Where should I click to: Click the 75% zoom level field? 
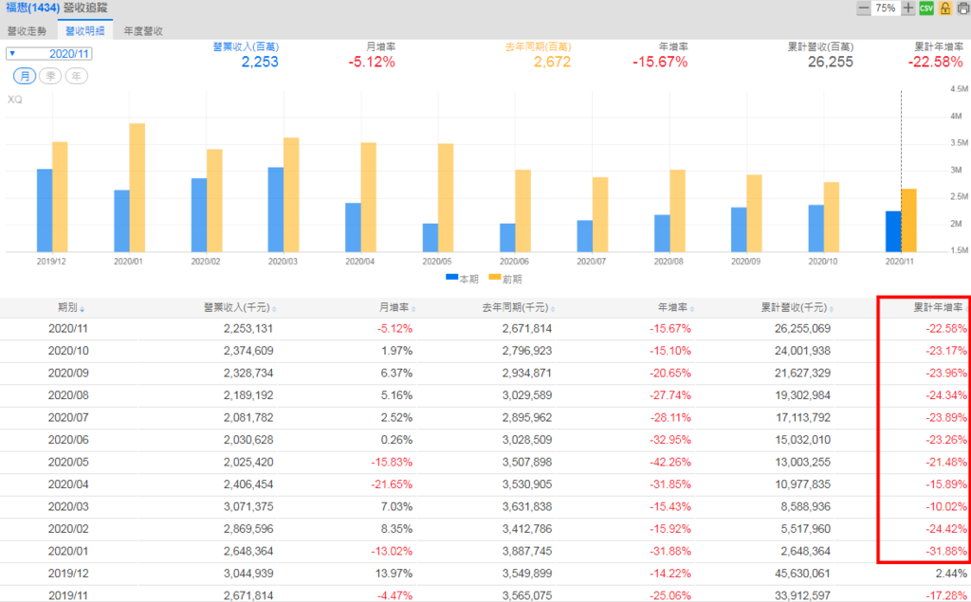886,8
